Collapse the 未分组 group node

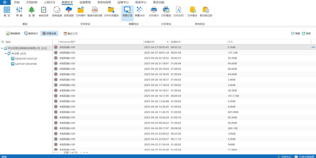[6, 53]
